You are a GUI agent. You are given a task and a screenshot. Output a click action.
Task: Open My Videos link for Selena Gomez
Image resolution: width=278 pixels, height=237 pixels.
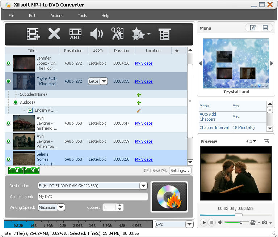coord(144,159)
